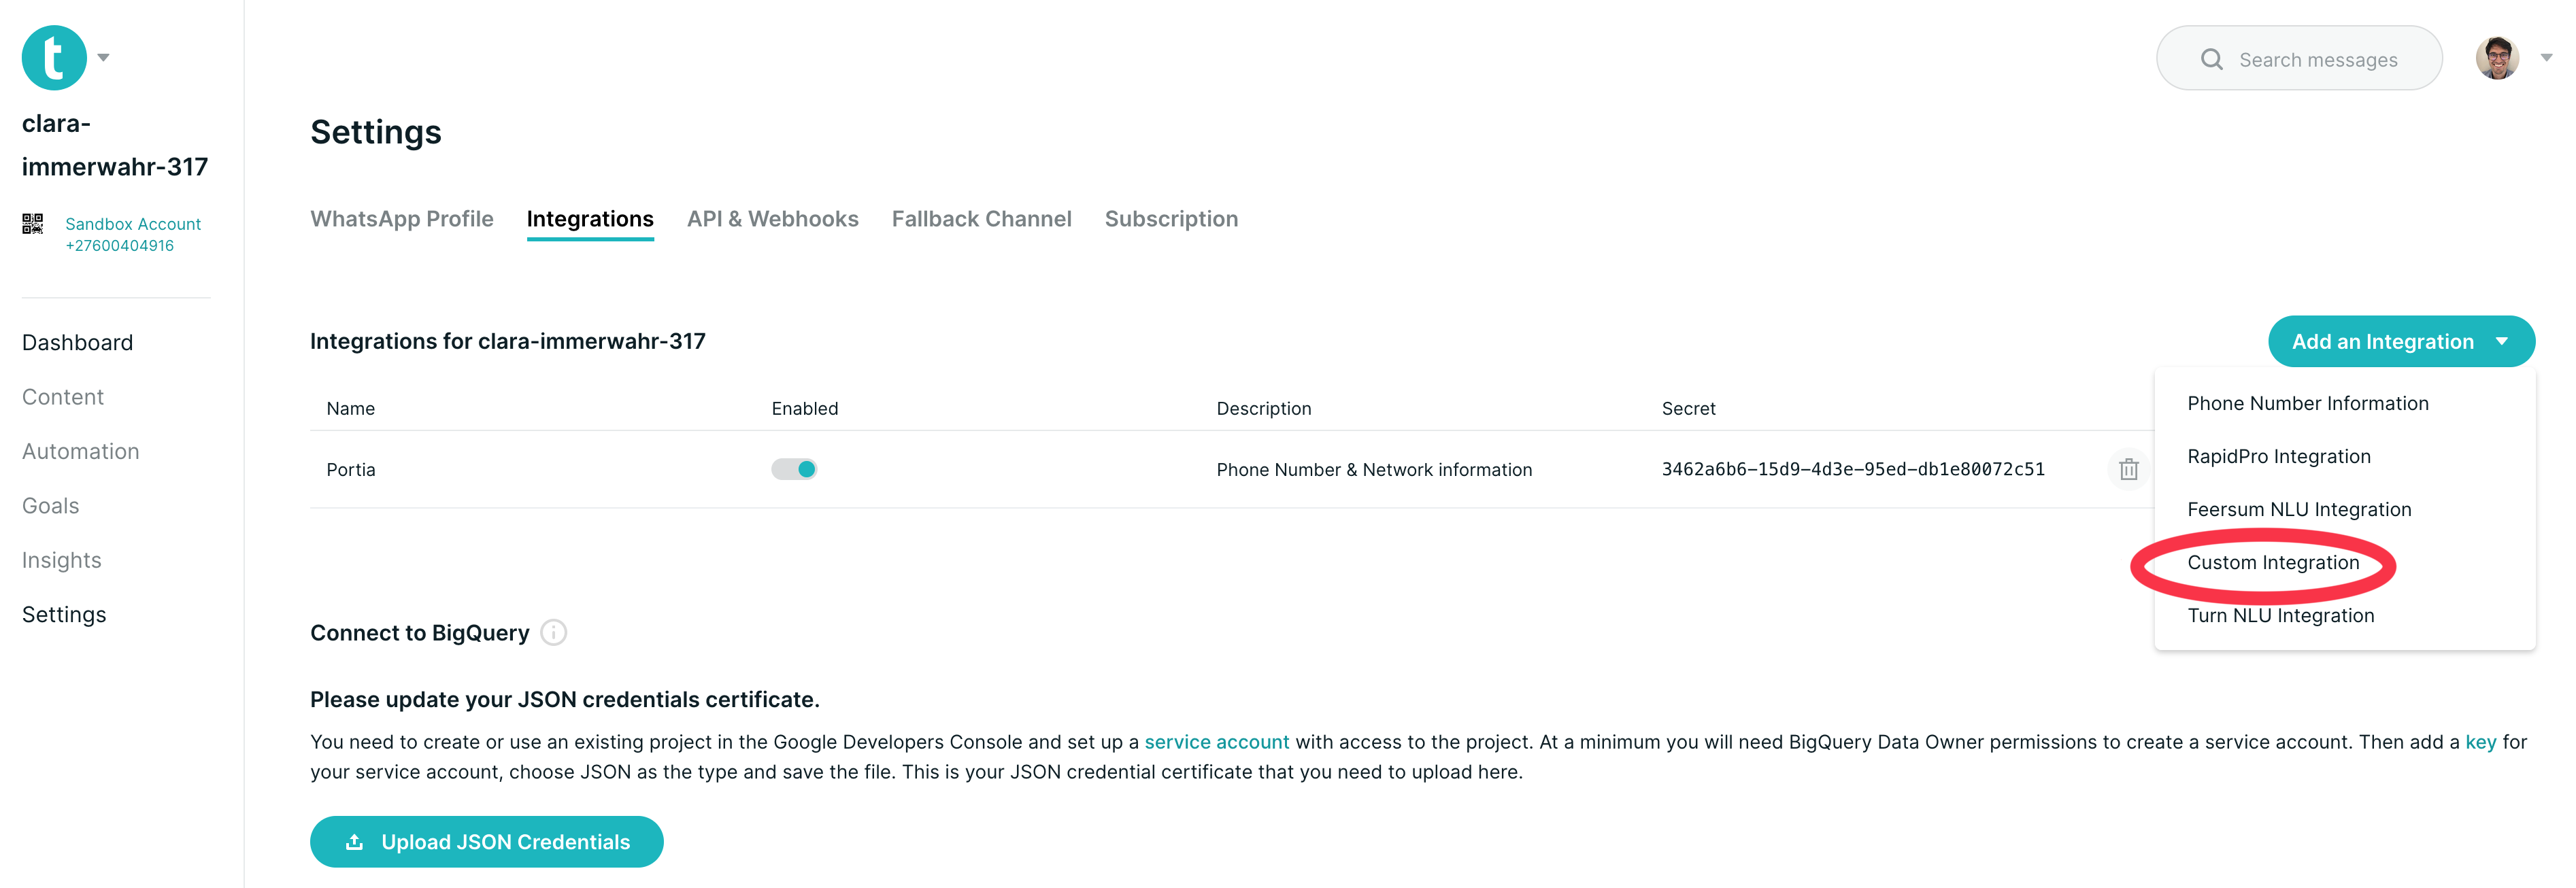Click the Portia integration name
Viewport: 2576px width, 888px height.
[351, 469]
